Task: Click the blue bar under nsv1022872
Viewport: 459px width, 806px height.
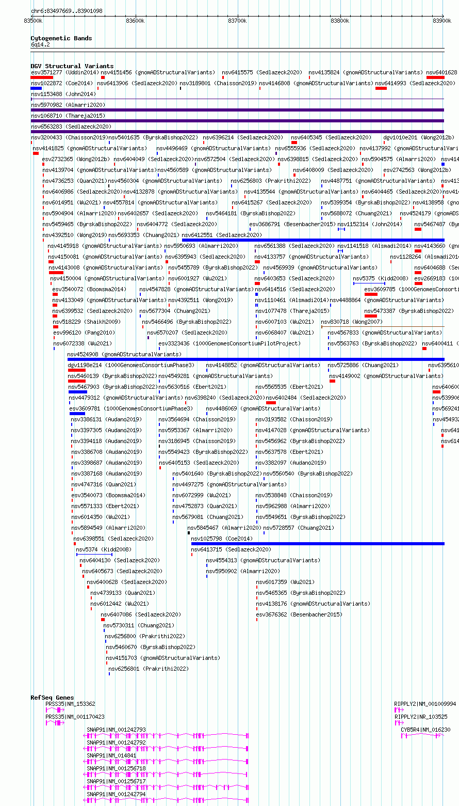Action: click(36, 88)
